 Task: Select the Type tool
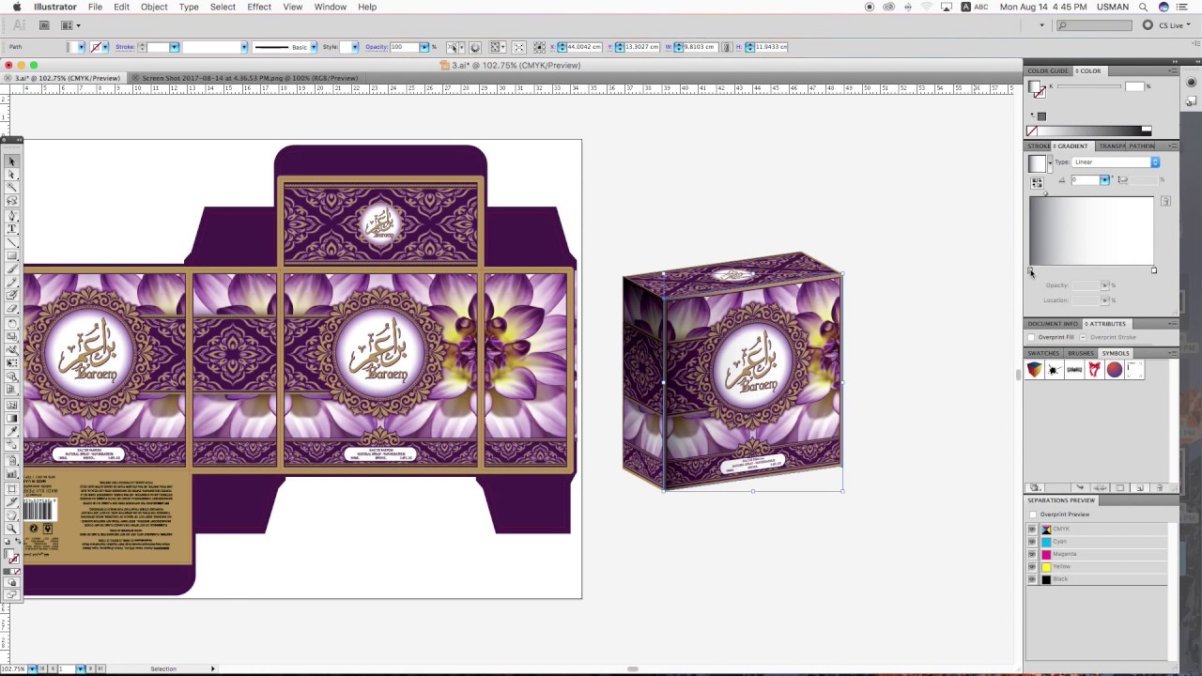click(12, 228)
